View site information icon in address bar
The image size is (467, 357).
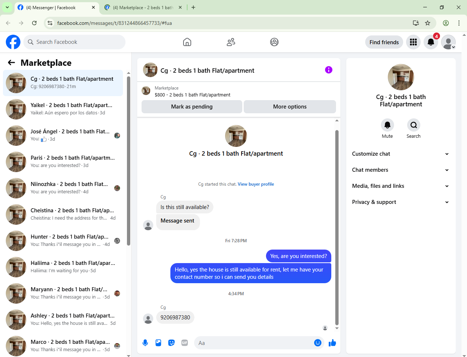[x=50, y=23]
